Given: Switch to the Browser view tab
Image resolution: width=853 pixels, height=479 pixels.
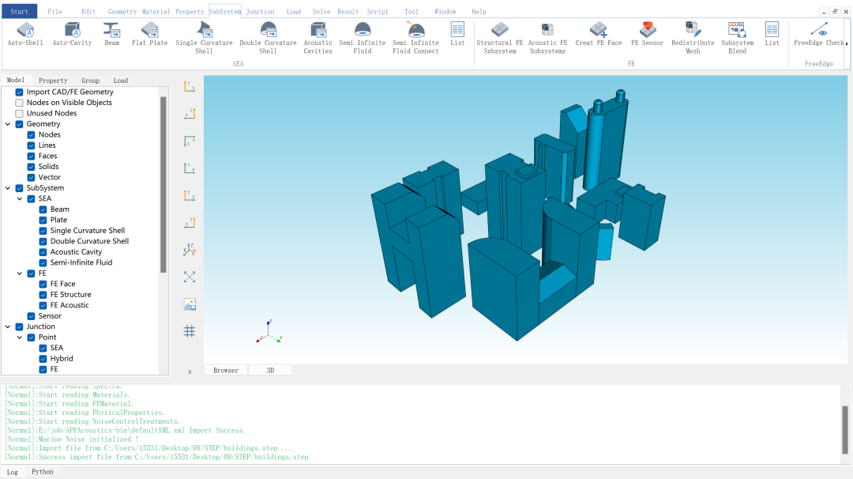Looking at the screenshot, I should [x=226, y=370].
